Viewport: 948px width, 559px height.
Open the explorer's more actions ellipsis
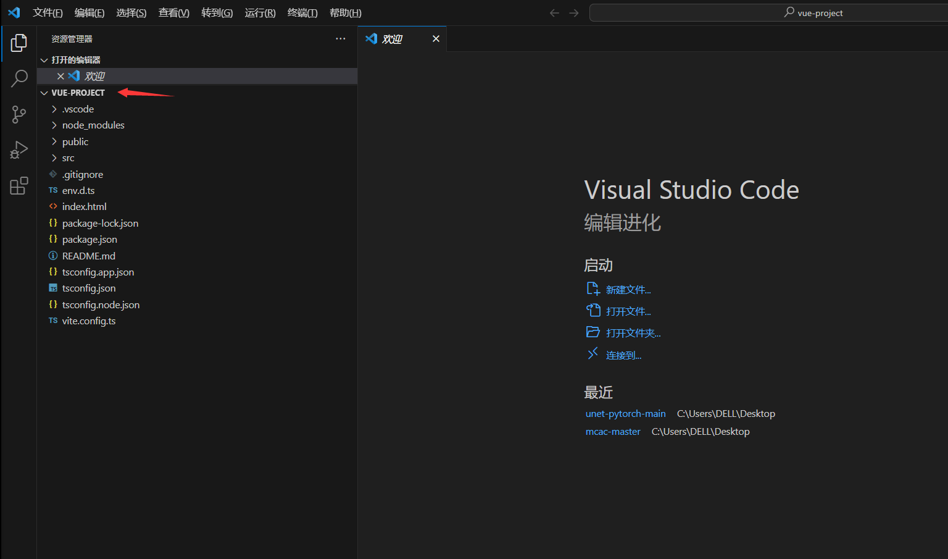pyautogui.click(x=341, y=39)
